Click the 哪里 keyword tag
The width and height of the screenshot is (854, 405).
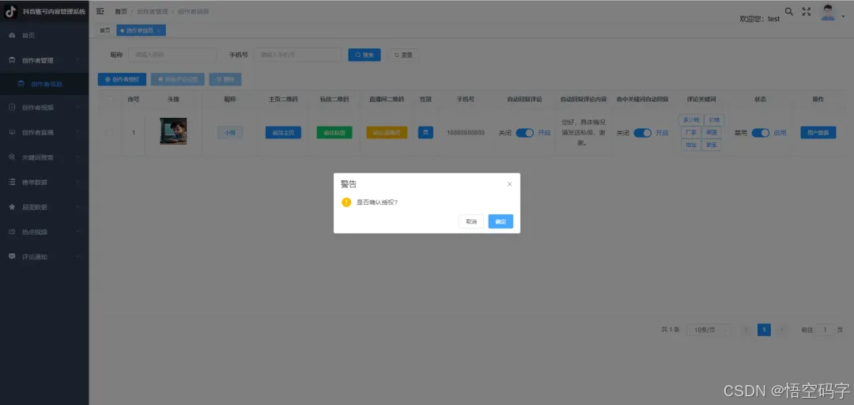[x=712, y=132]
